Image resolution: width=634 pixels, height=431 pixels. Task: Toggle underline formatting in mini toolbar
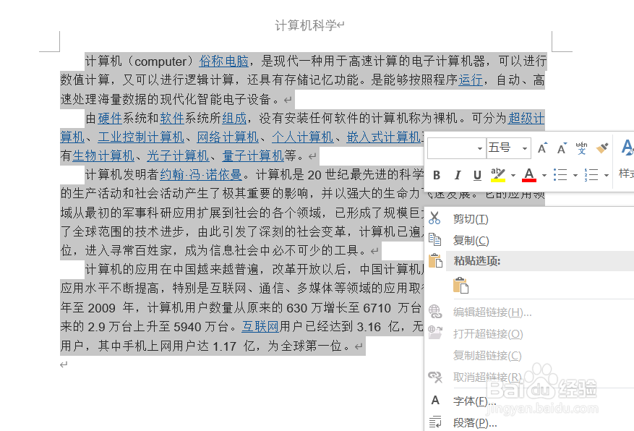tap(477, 175)
